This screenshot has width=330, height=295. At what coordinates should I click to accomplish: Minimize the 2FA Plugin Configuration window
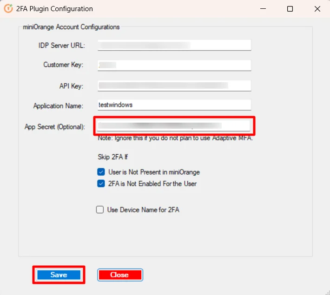(263, 9)
